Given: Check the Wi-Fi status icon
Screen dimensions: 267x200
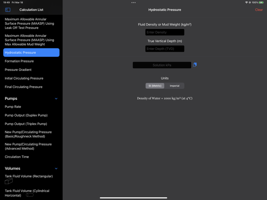Looking at the screenshot, I should tap(246, 2).
